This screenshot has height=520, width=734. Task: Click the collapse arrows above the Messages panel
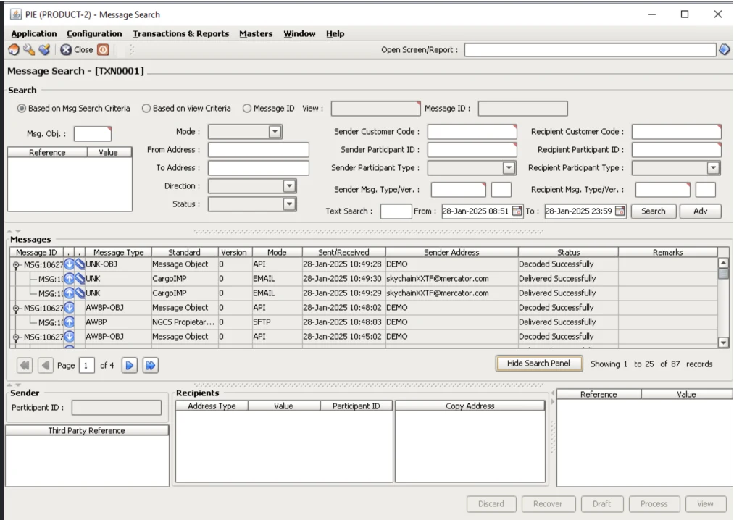click(14, 231)
